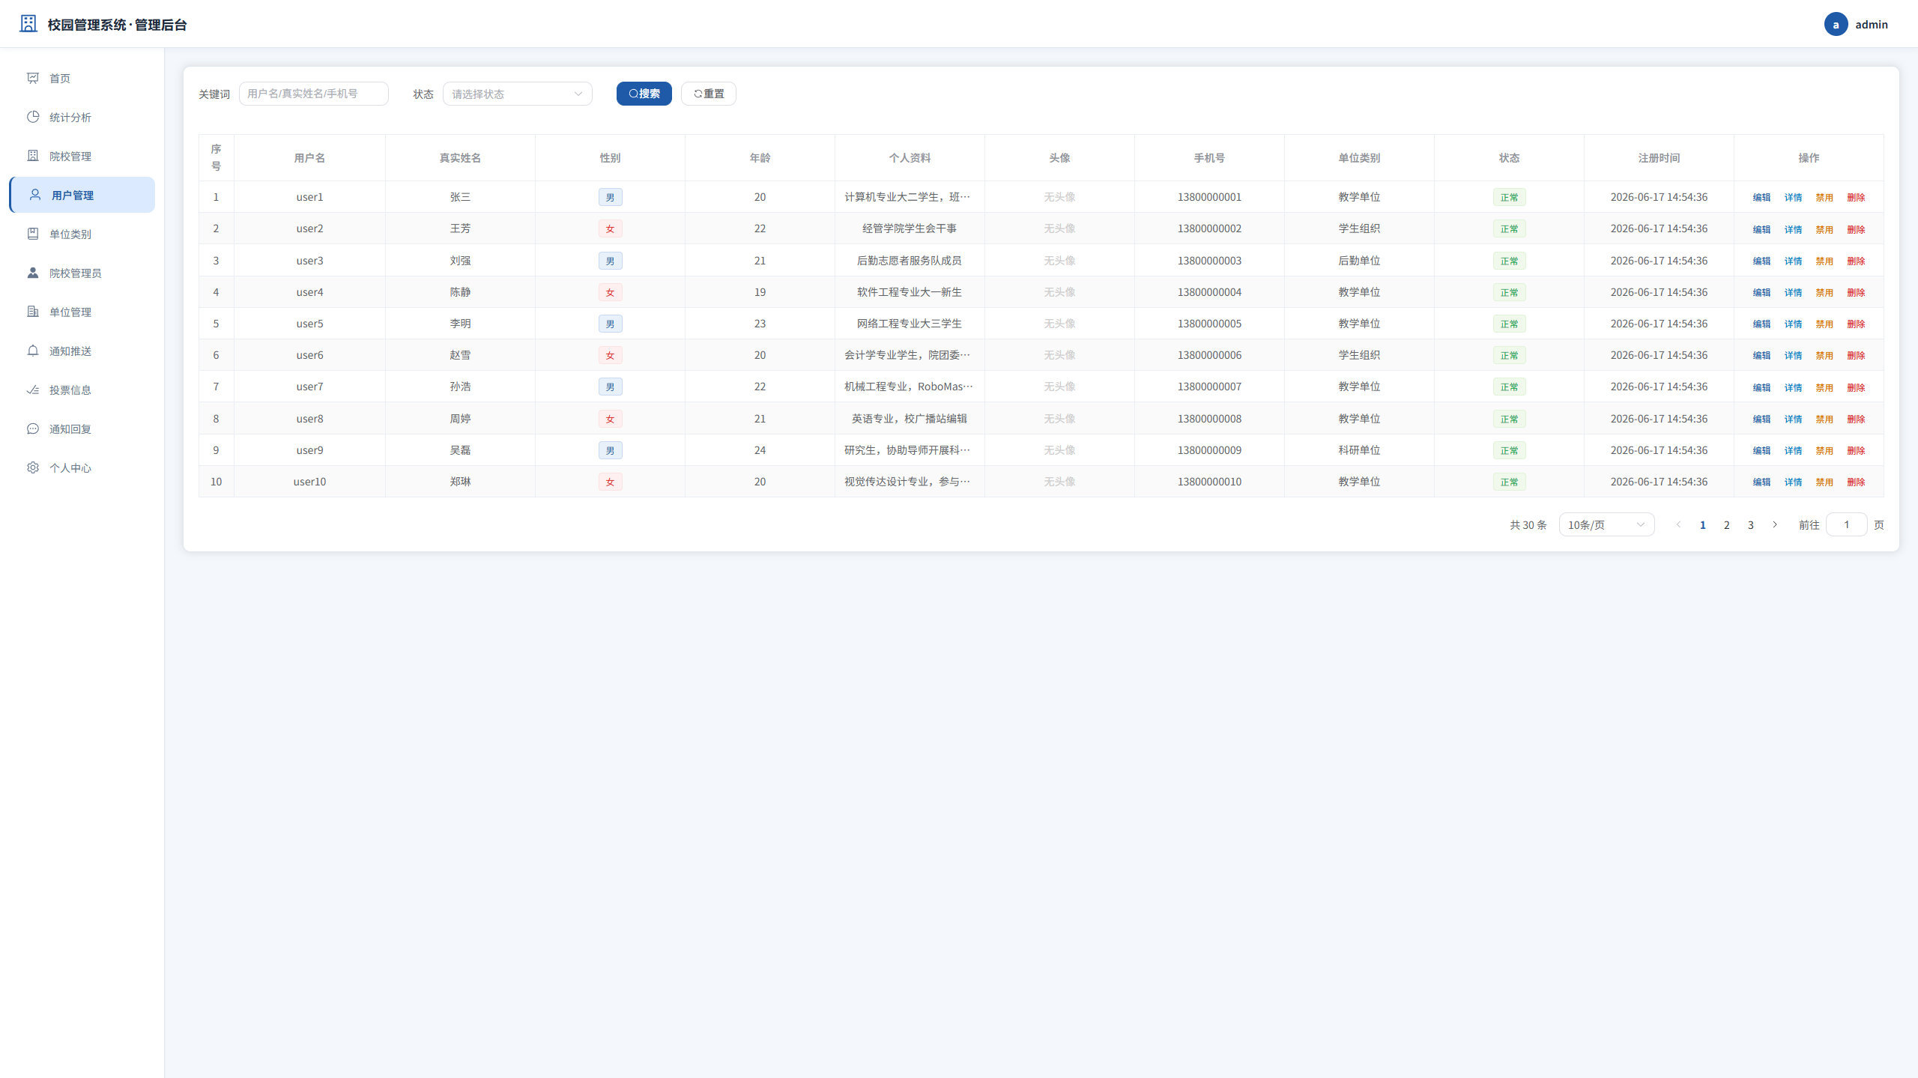1918x1078 pixels.
Task: Go to 院校管理 in the sidebar
Action: [x=82, y=156]
